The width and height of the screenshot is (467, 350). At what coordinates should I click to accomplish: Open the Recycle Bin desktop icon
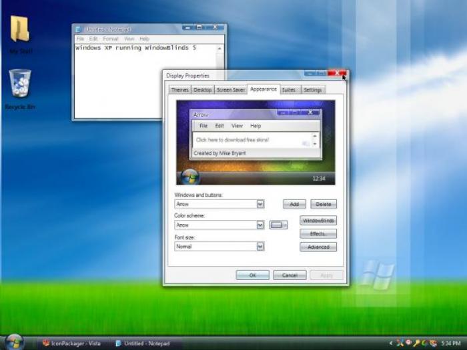(19, 85)
